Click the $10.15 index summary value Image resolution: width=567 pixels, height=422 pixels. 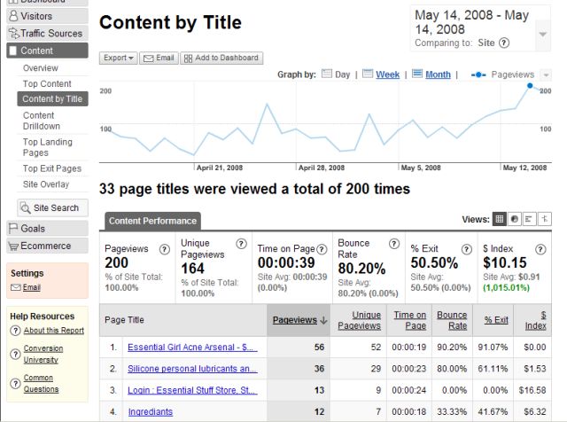pos(505,262)
